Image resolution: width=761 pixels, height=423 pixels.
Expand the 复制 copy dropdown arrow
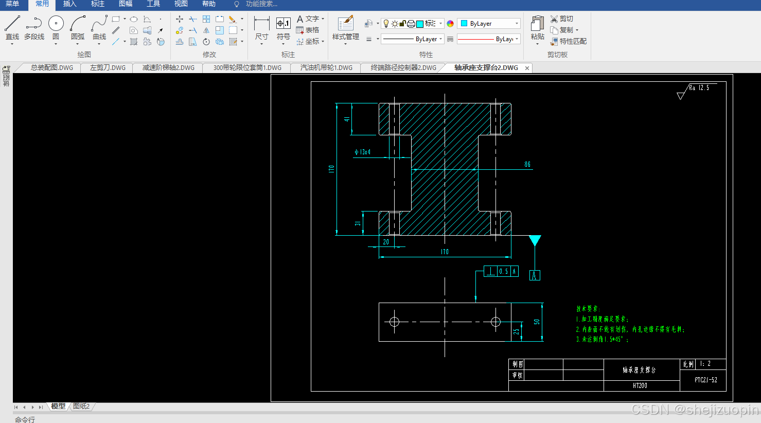click(577, 30)
